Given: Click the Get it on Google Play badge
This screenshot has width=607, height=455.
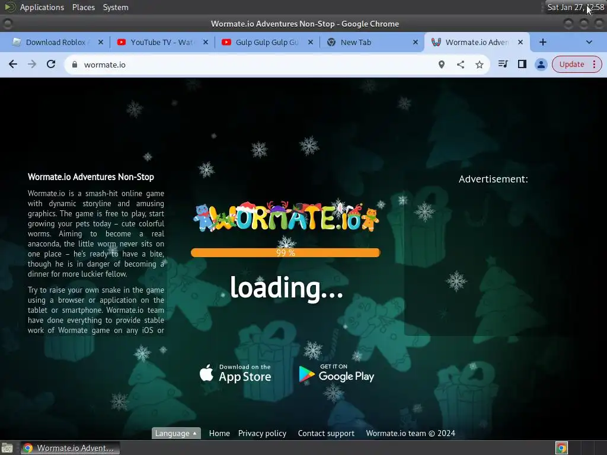Looking at the screenshot, I should pos(337,373).
